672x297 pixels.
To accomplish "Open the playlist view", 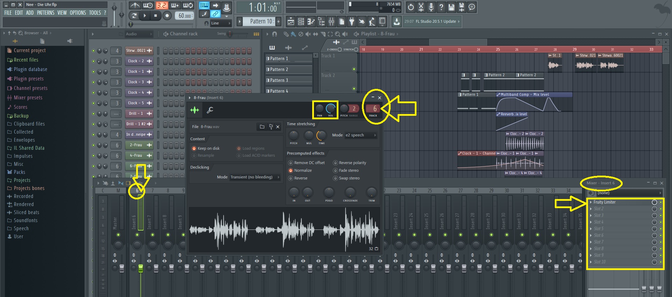I will click(290, 22).
